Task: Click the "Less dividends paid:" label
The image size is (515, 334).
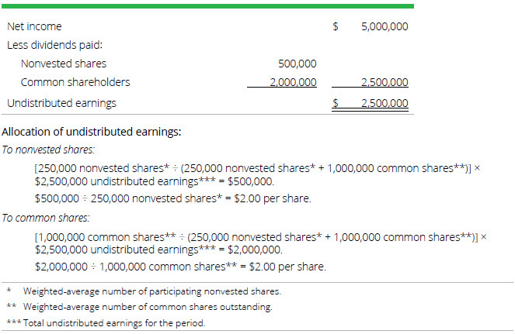Action: (x=55, y=44)
